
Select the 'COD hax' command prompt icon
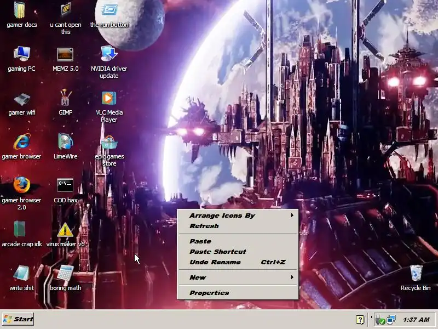tap(65, 185)
